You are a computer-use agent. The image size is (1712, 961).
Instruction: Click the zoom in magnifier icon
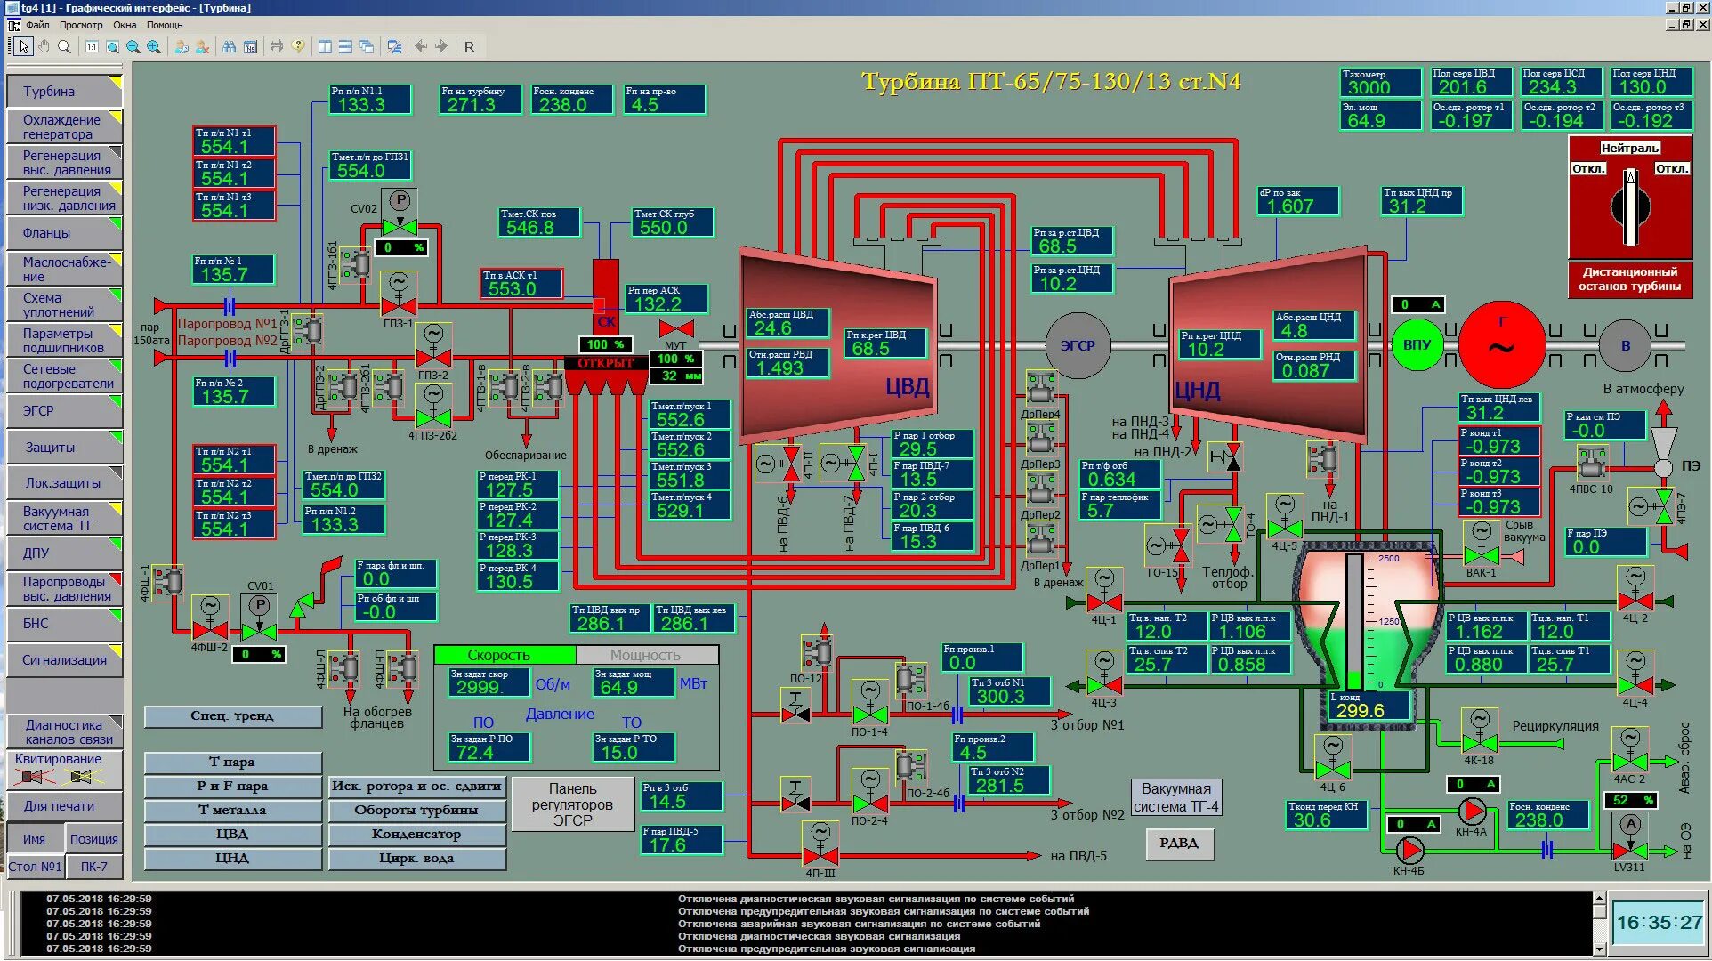click(x=154, y=46)
